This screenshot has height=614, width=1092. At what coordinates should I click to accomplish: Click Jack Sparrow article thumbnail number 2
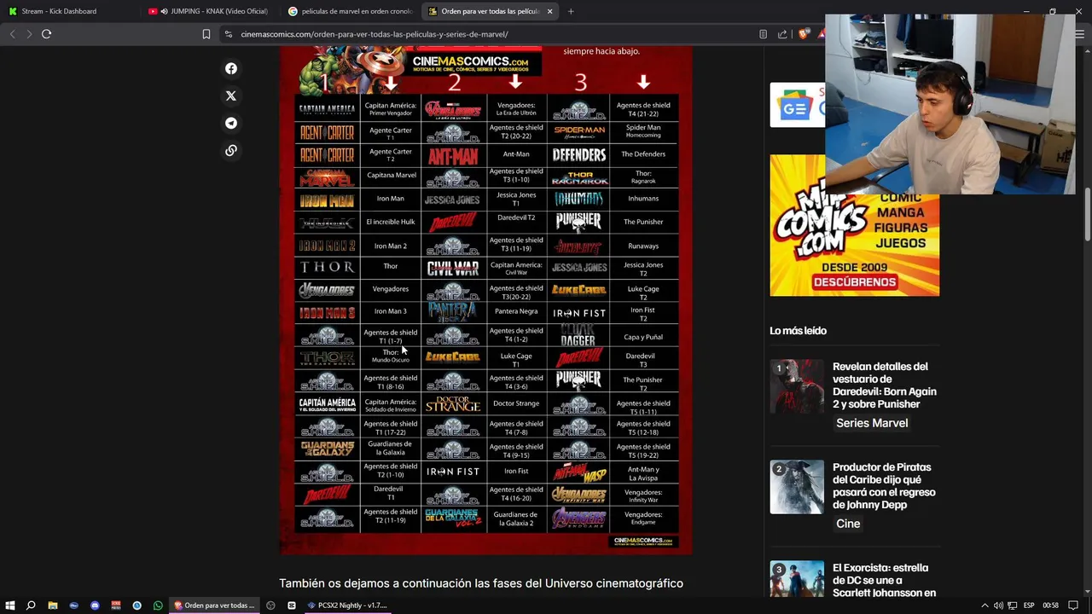797,487
